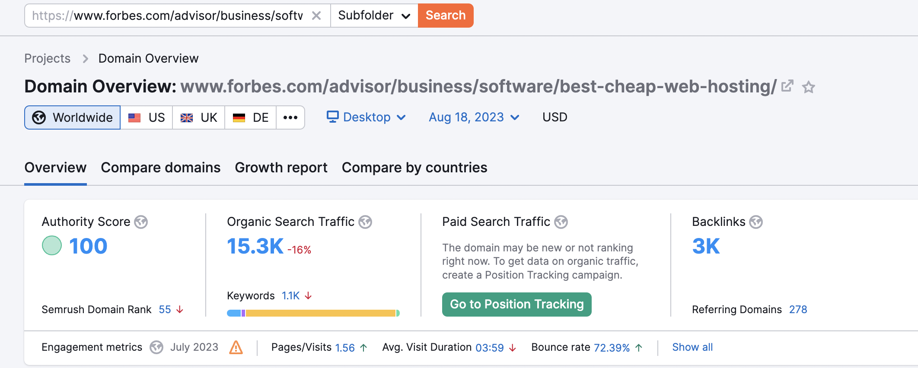Open Semrush Domain Rank value 55
Screen dimensions: 918x368
tap(165, 310)
